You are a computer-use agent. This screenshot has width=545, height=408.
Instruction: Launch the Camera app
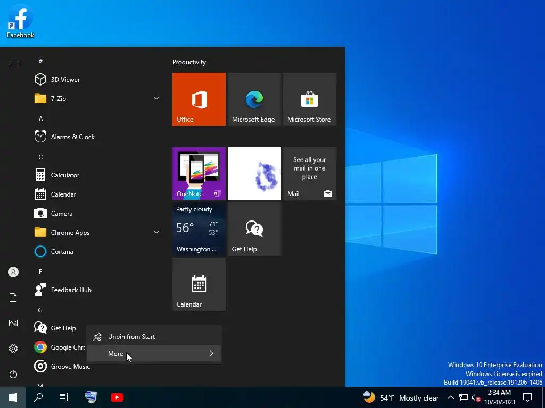tap(97, 214)
